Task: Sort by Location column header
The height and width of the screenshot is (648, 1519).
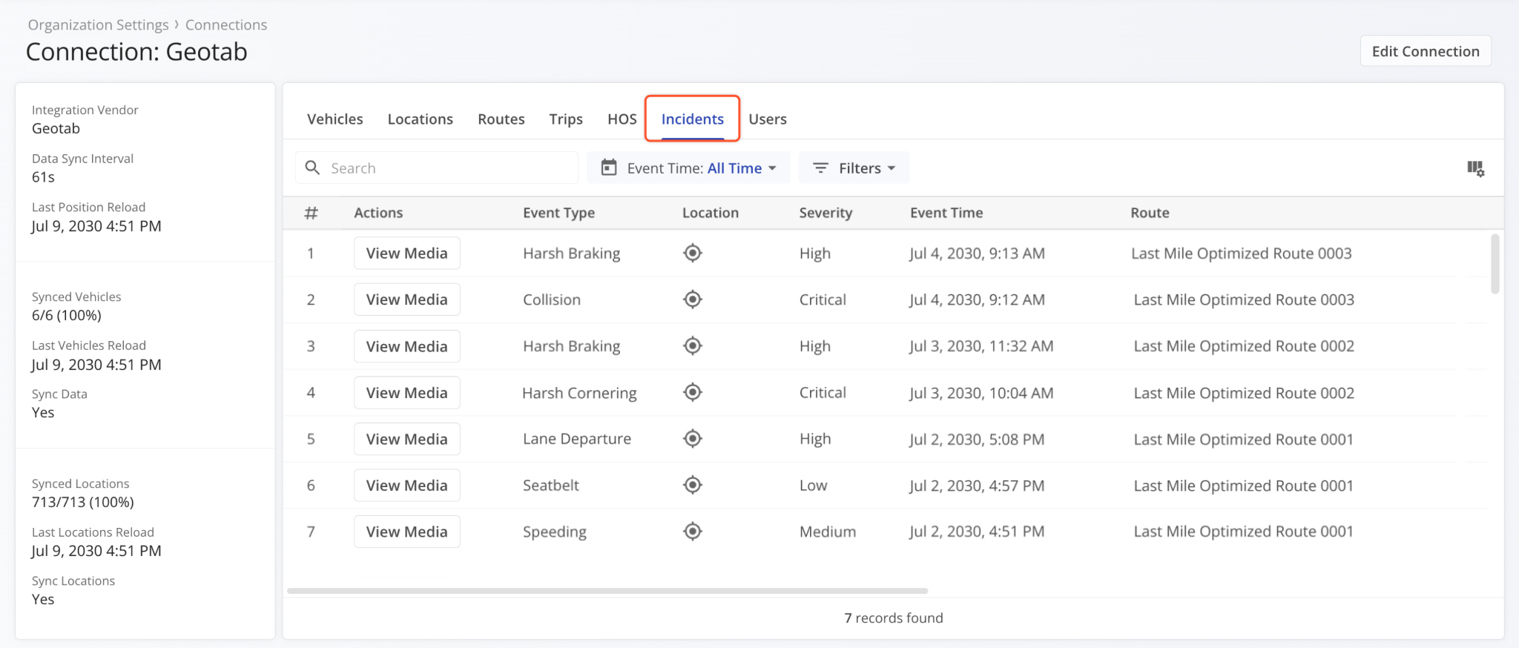Action: (710, 213)
